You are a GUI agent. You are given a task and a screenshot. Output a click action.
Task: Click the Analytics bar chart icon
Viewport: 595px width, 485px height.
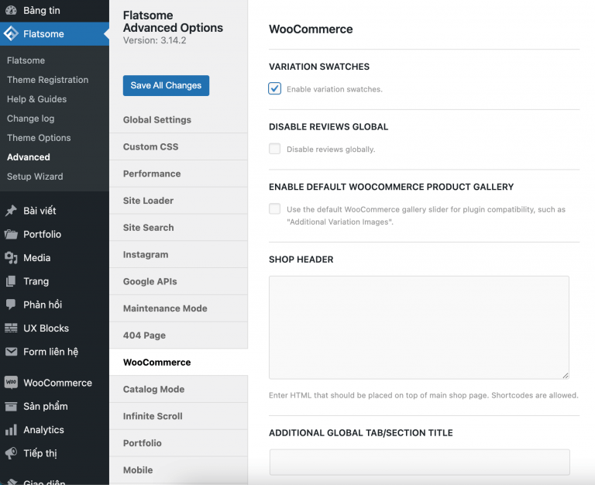(11, 430)
